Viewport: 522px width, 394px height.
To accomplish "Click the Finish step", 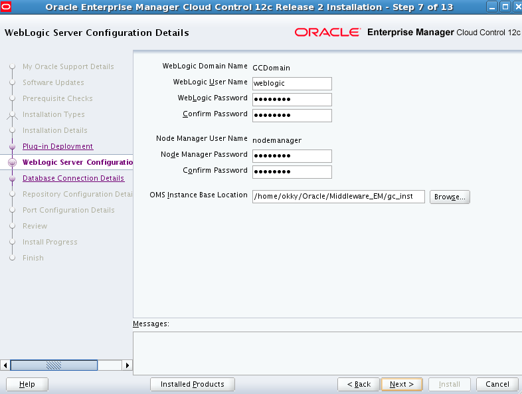I will tap(33, 258).
